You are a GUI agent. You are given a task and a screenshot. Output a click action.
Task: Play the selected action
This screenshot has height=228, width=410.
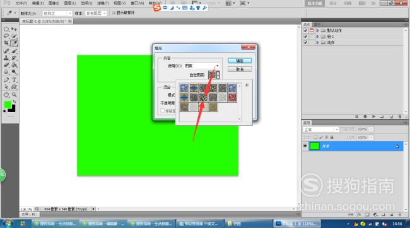[373, 117]
